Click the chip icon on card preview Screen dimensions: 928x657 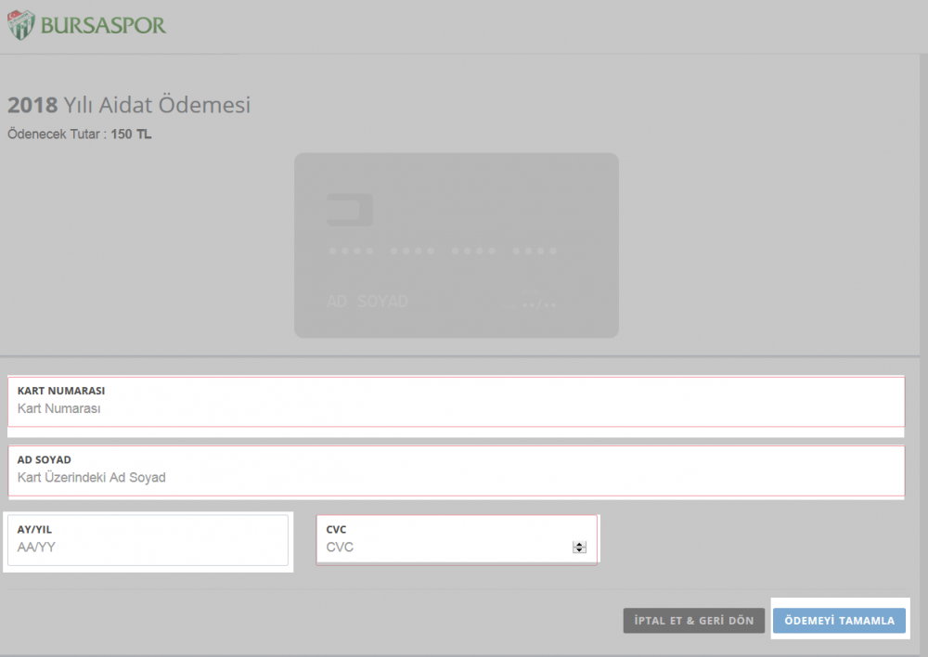349,210
